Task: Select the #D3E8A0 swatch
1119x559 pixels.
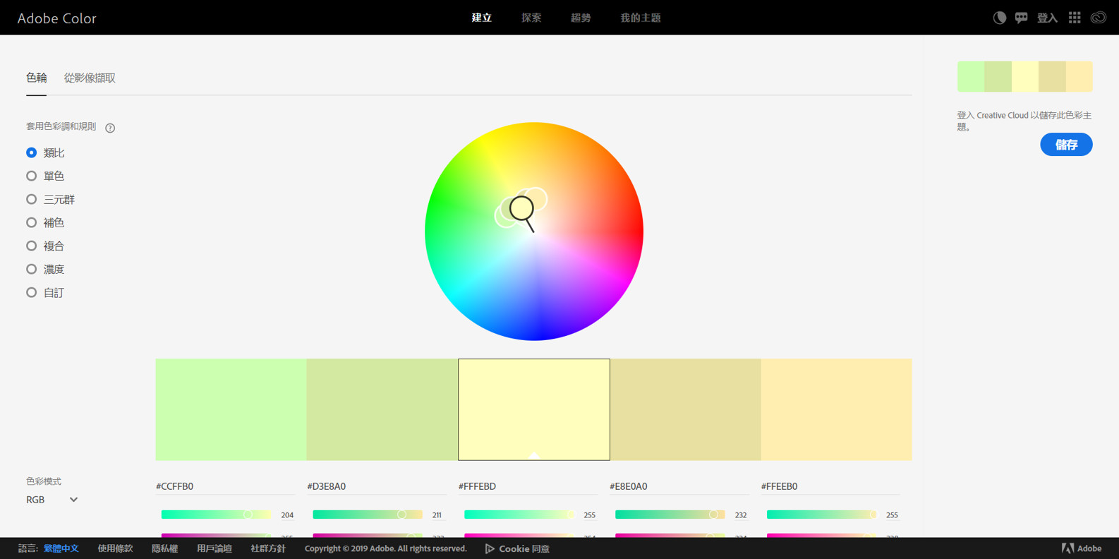Action: [382, 409]
